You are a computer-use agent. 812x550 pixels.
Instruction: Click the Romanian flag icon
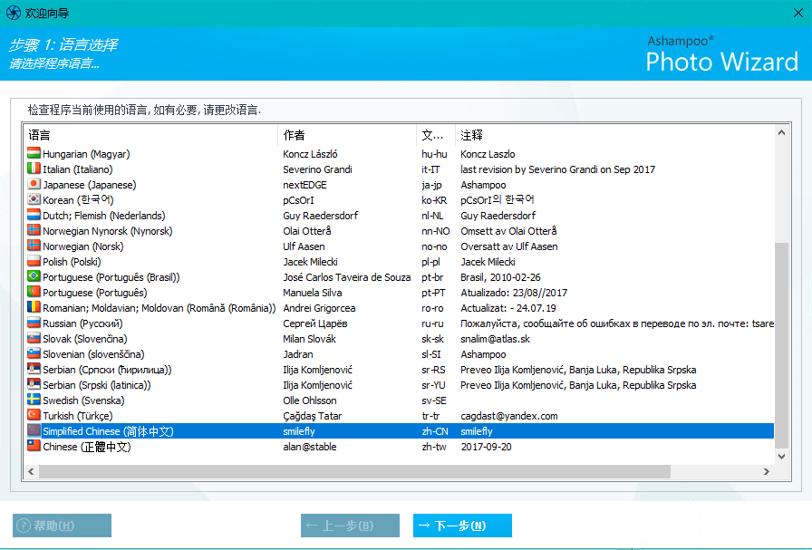click(x=34, y=308)
